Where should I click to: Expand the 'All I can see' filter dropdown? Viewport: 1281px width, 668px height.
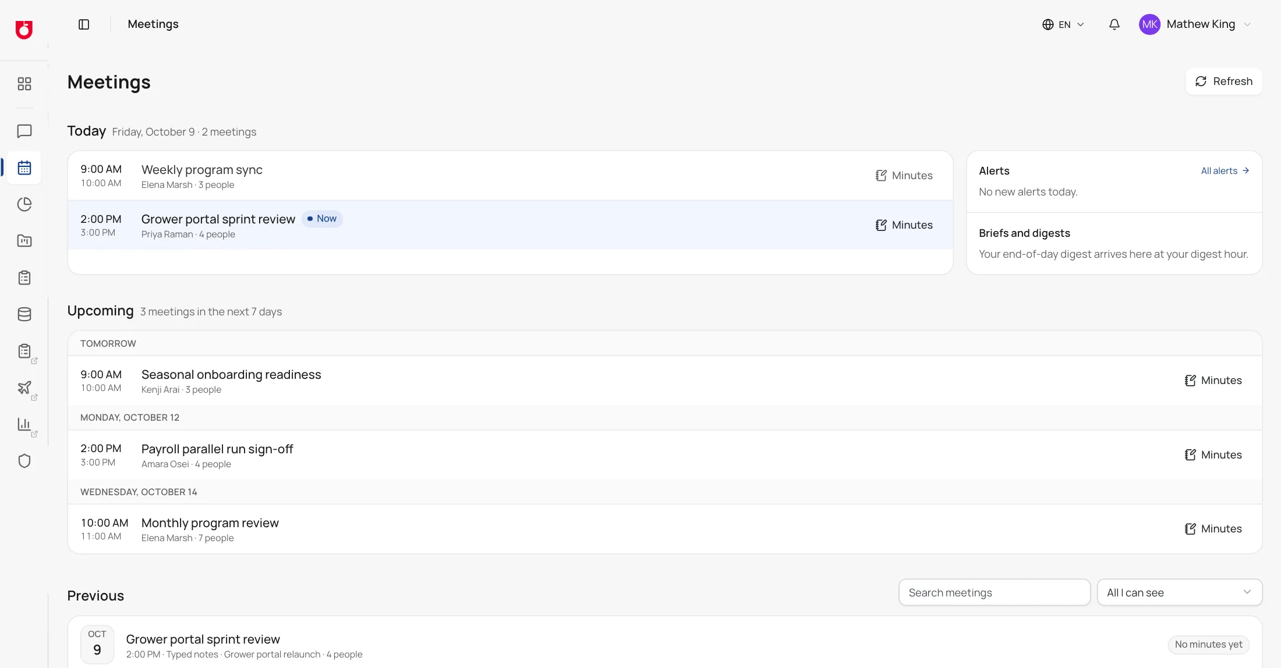coord(1179,592)
